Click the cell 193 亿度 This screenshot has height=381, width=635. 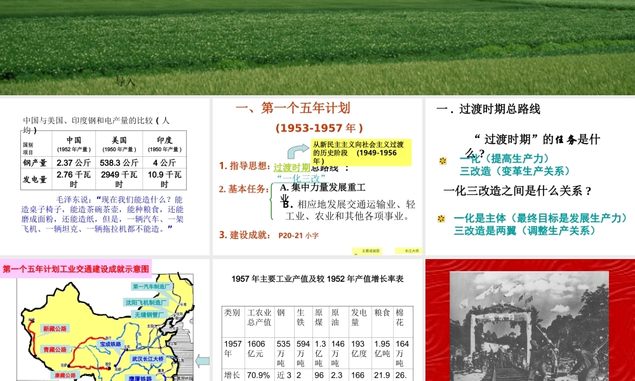360,353
